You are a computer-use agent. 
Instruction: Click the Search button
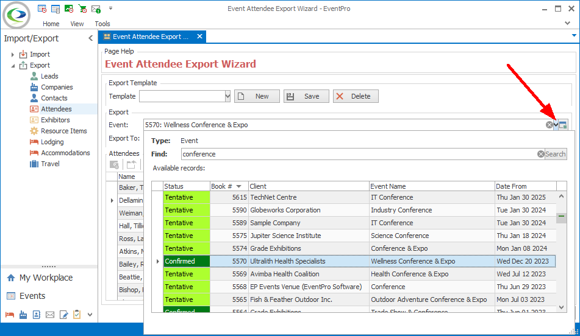(555, 154)
